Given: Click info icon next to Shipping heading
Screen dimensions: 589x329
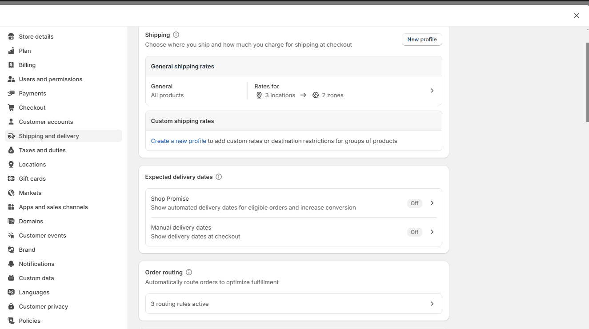Looking at the screenshot, I should [176, 35].
